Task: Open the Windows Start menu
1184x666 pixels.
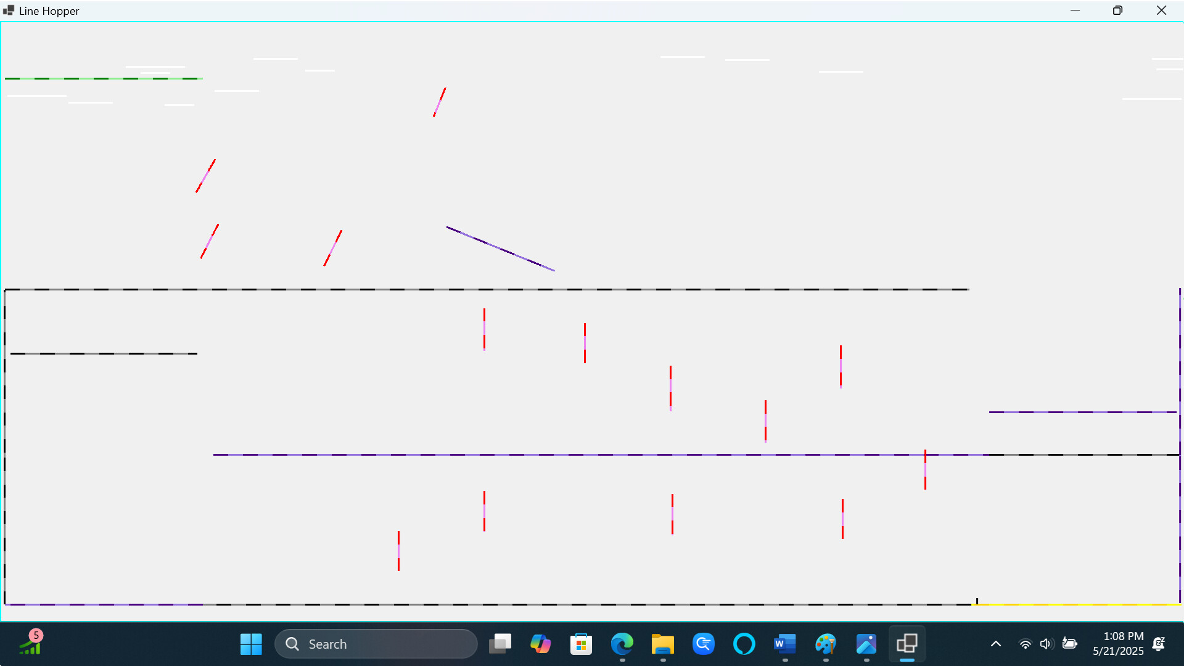Action: pyautogui.click(x=251, y=643)
